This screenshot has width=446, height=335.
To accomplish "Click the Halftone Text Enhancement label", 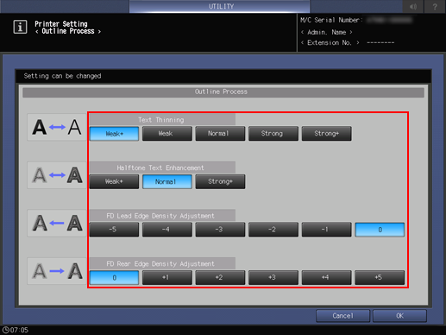I will (160, 167).
